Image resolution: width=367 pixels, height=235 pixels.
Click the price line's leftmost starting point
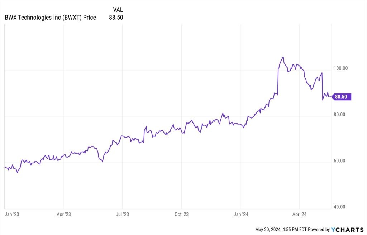[5, 167]
